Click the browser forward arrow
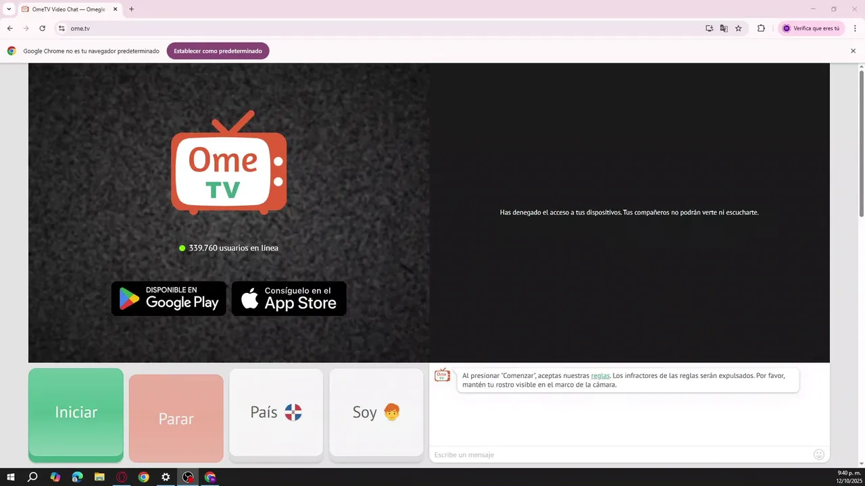Image resolution: width=865 pixels, height=486 pixels. 26,28
